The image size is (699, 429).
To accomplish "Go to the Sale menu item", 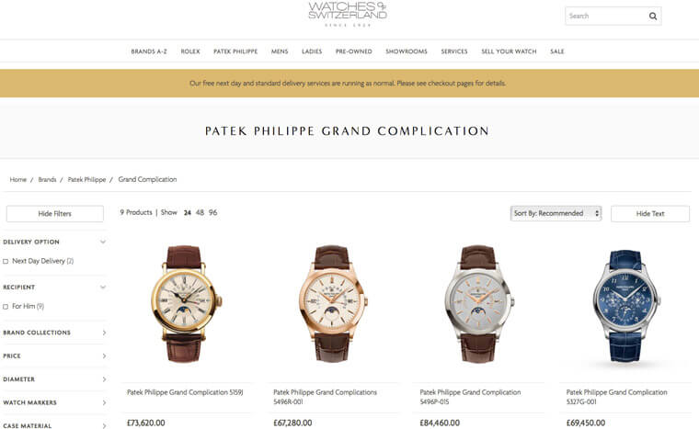I will point(556,51).
